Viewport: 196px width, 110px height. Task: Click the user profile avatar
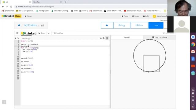pos(154,16)
